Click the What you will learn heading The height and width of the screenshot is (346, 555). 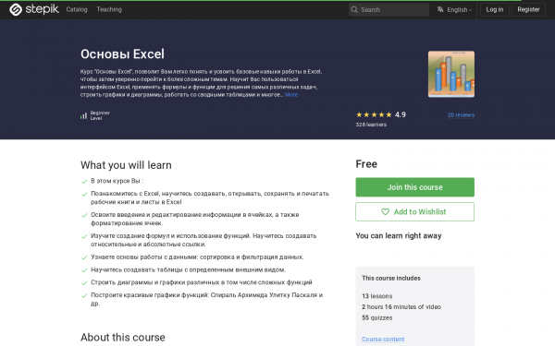(x=126, y=165)
